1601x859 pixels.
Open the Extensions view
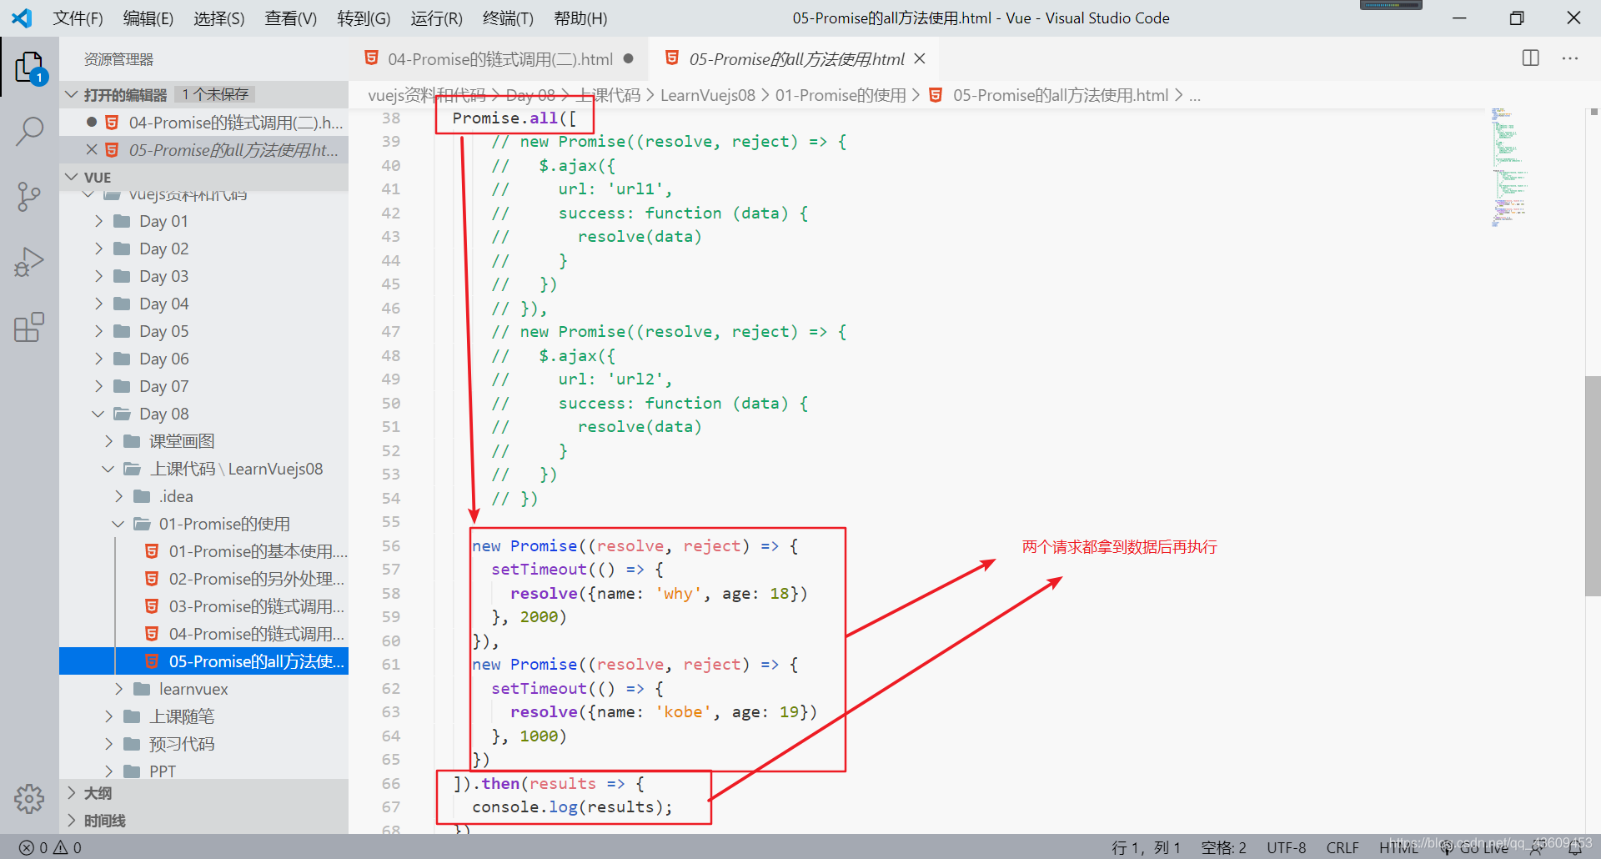(x=29, y=327)
